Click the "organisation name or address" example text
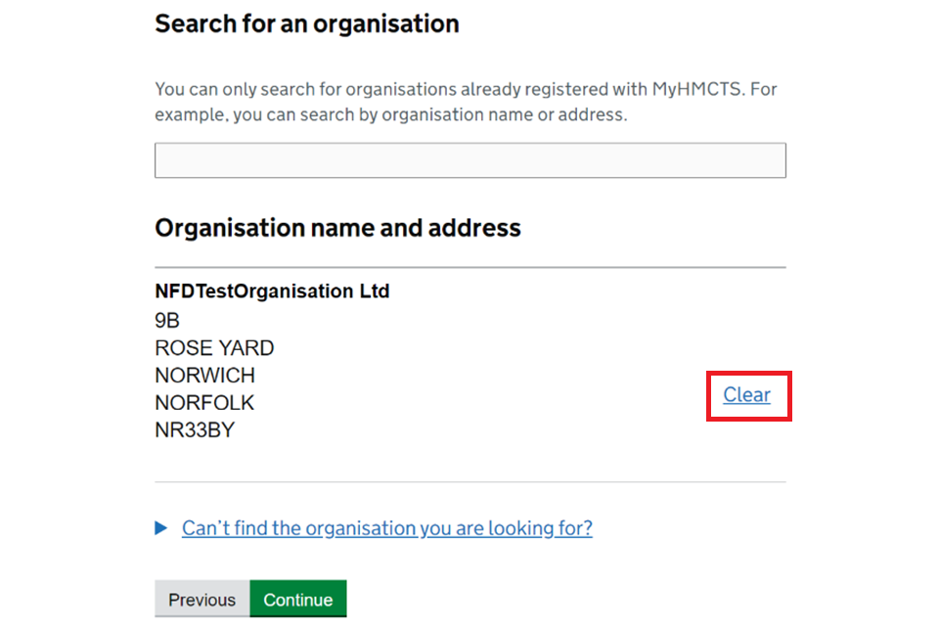939x626 pixels. pyautogui.click(x=504, y=114)
